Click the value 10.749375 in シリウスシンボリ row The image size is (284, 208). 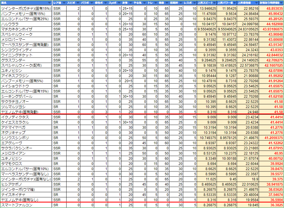coord(208,138)
